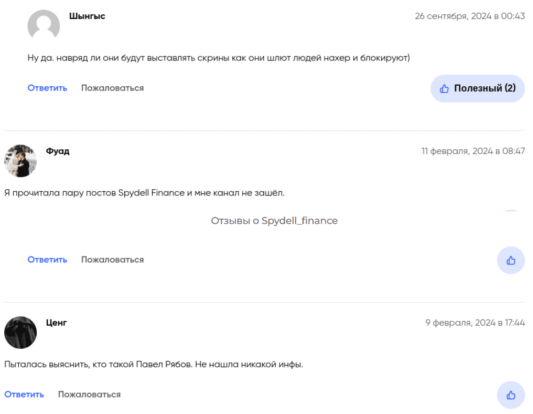533x414 pixels.
Task: Open Ценг's dark profile picture
Action: (x=20, y=332)
